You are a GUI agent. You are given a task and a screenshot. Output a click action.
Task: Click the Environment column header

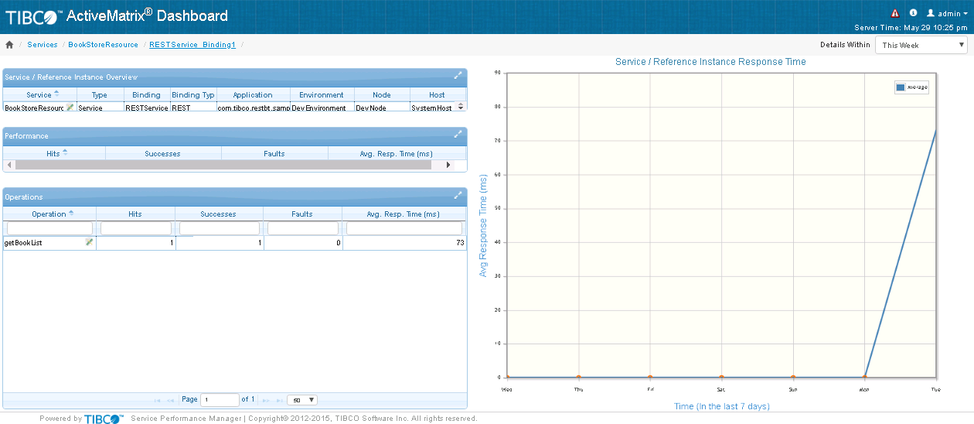pos(322,94)
